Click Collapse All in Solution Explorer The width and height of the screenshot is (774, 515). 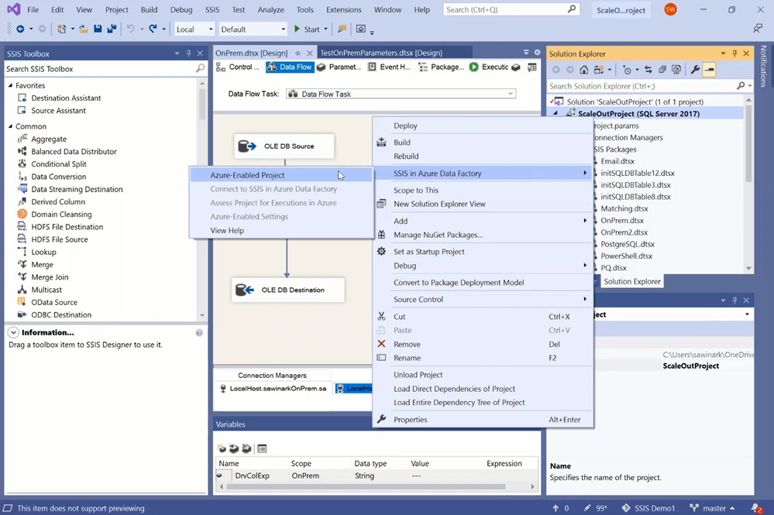(x=662, y=70)
